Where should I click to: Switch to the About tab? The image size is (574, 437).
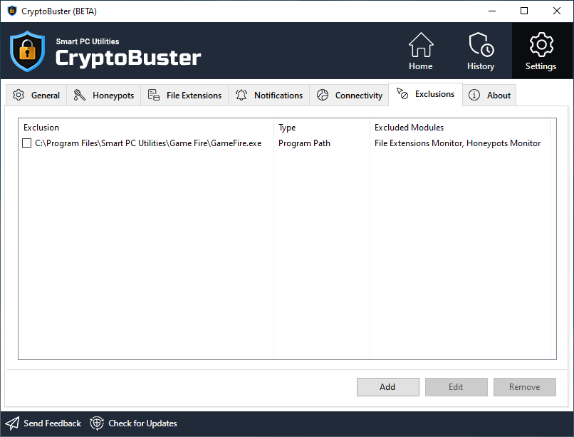489,96
